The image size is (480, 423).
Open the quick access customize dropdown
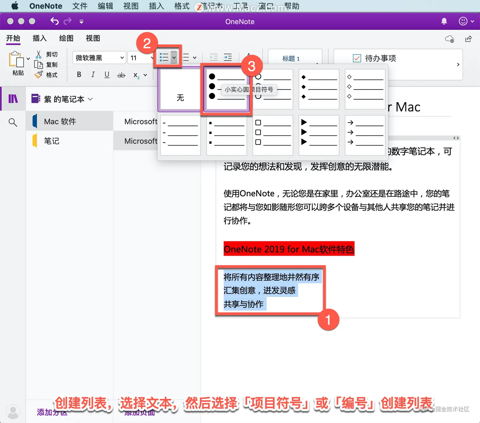(x=81, y=22)
